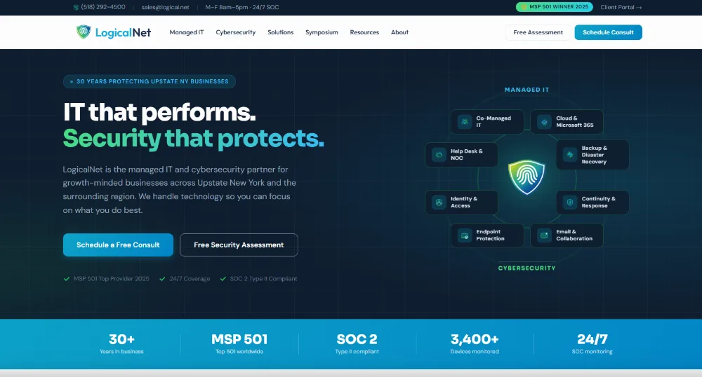Select the Backup & Disaster Recovery label

(x=595, y=155)
